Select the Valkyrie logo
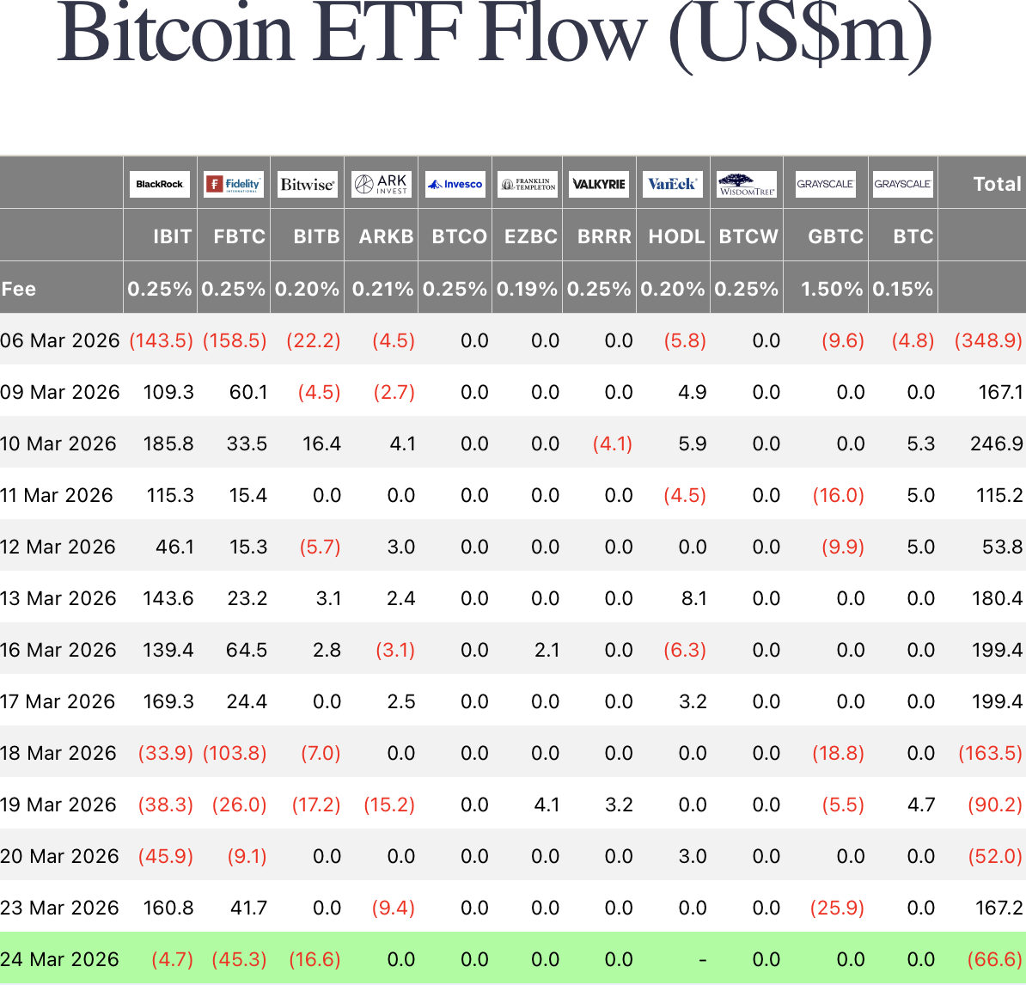1026x985 pixels. (x=600, y=184)
